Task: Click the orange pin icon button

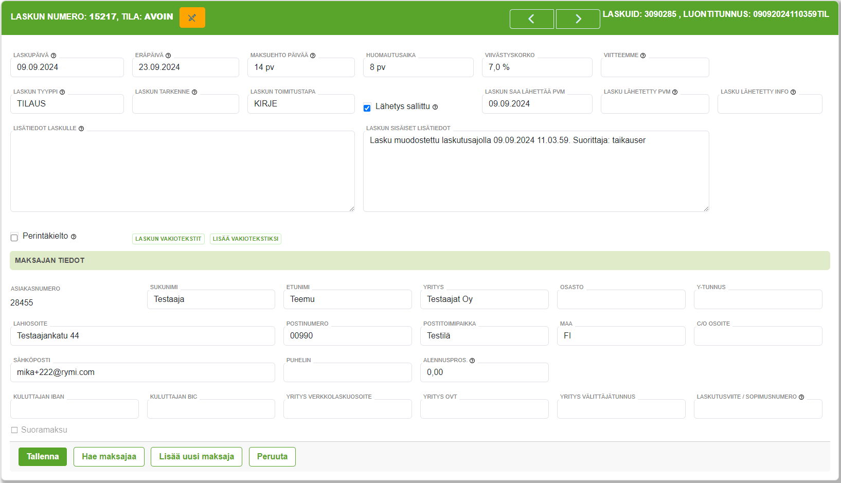Action: pyautogui.click(x=192, y=17)
